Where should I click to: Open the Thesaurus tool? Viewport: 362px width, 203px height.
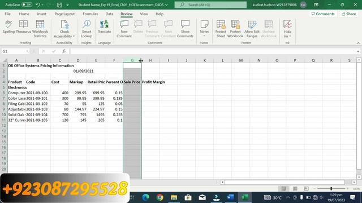click(x=23, y=27)
